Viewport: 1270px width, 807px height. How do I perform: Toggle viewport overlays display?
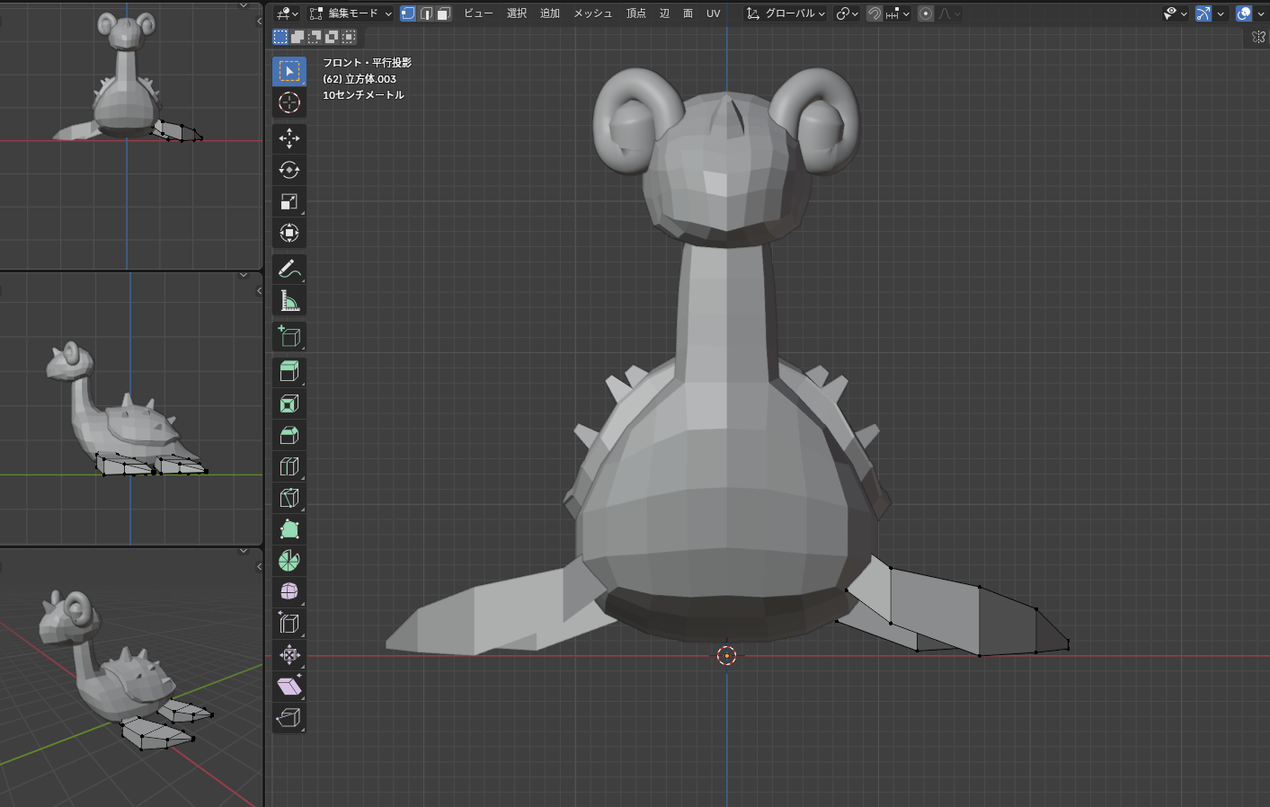click(x=1244, y=13)
